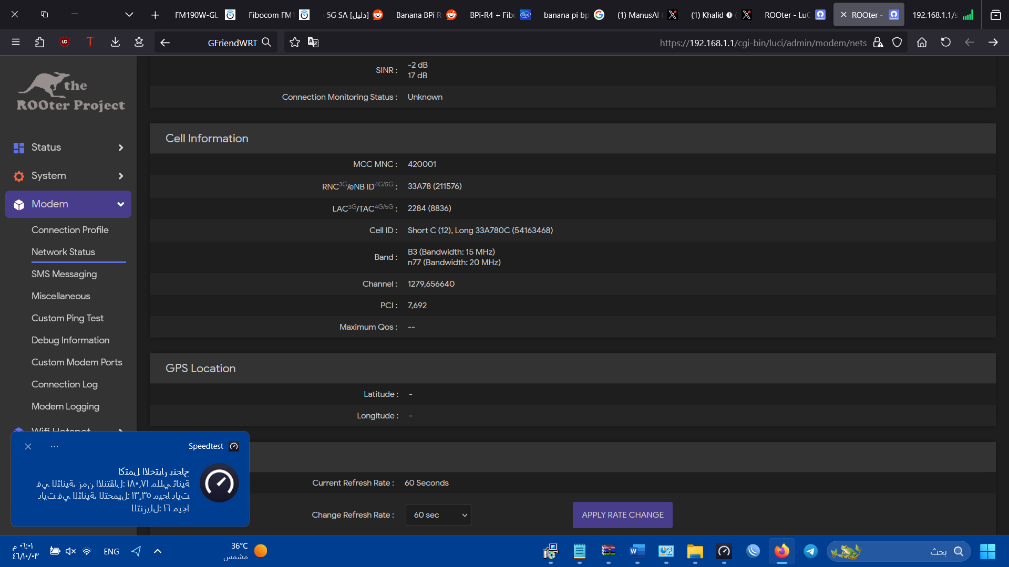Close the active ROOter tab
The width and height of the screenshot is (1009, 567).
pyautogui.click(x=843, y=15)
